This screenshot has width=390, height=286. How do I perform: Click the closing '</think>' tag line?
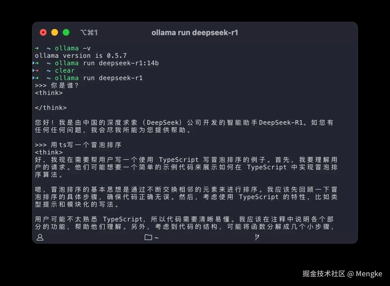51,108
